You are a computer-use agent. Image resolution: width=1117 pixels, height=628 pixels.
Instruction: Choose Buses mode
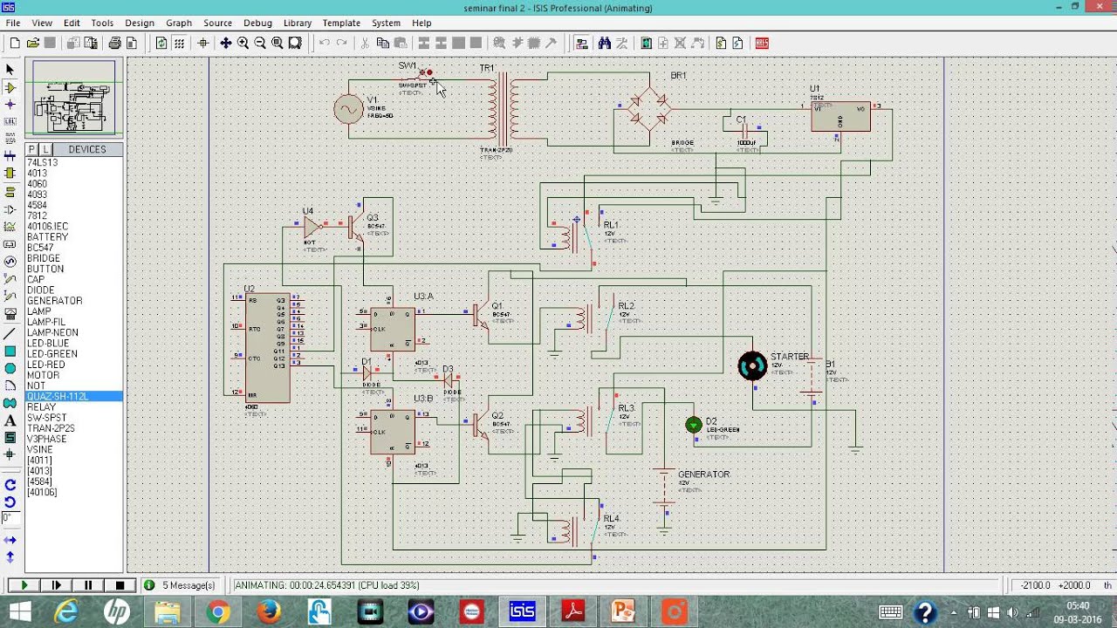coord(10,157)
